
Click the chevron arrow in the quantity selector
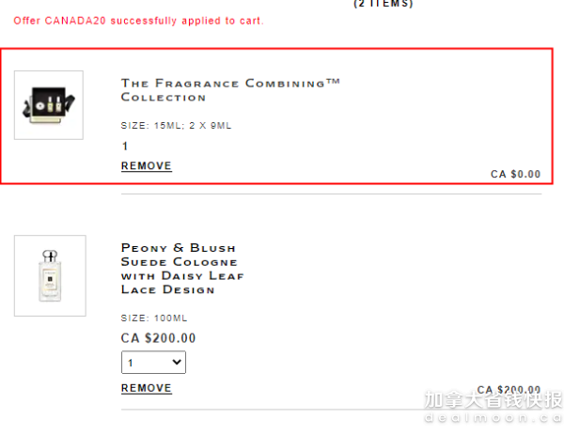click(x=177, y=362)
